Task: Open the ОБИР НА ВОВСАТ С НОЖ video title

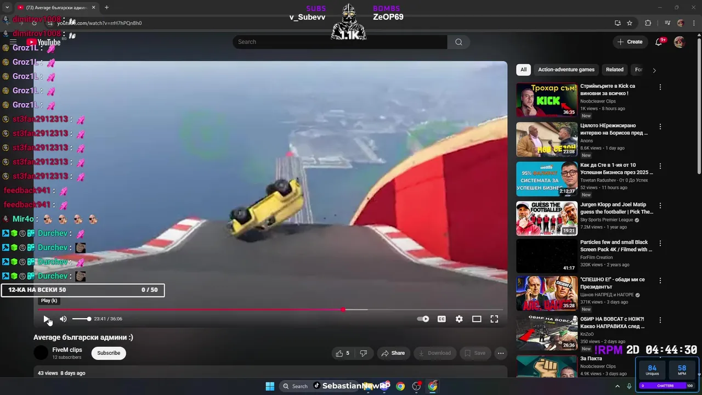Action: (613, 323)
